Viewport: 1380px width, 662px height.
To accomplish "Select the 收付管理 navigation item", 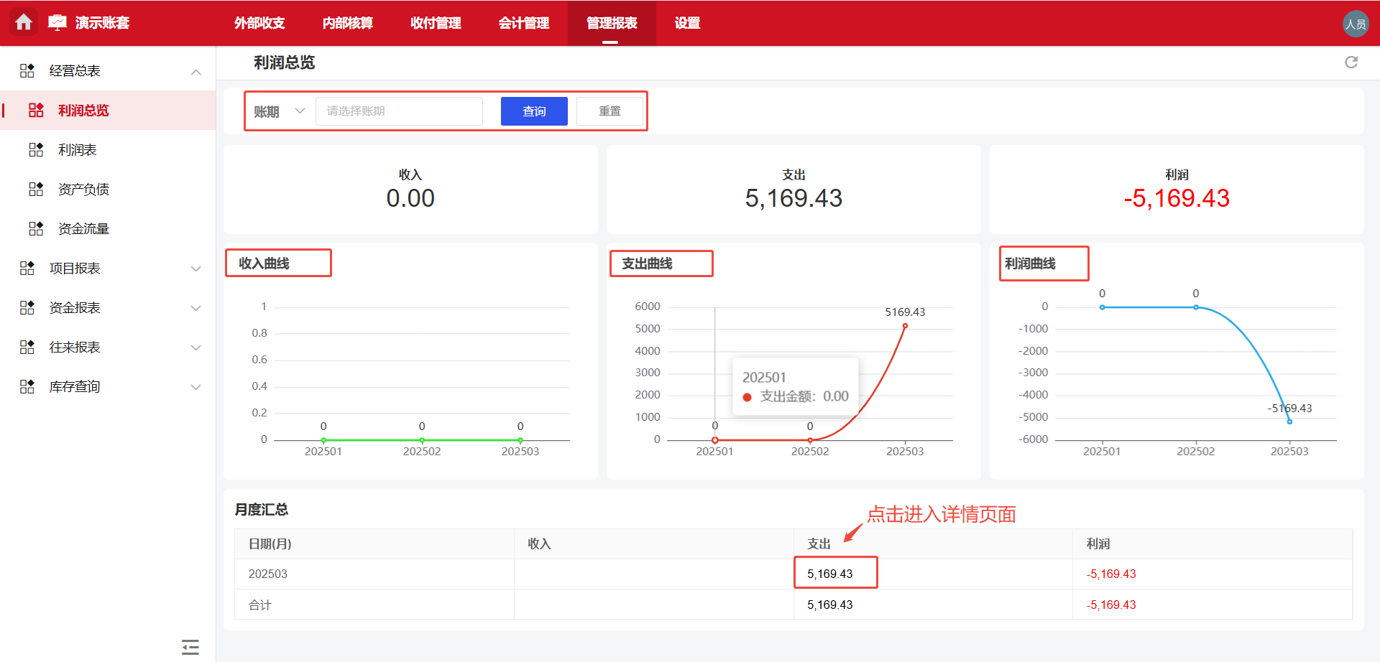I will (x=435, y=23).
